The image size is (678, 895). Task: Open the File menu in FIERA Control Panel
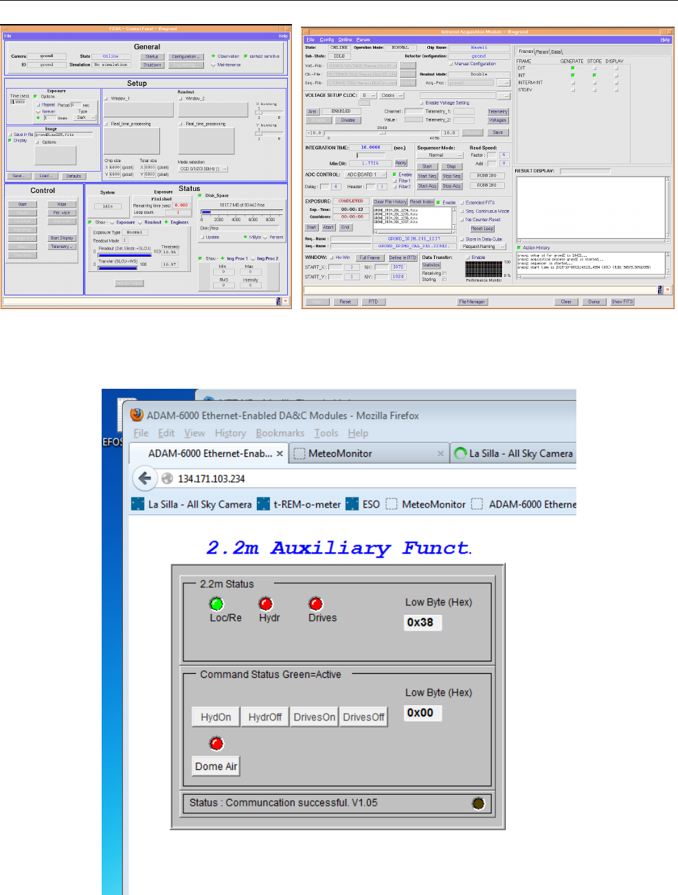(x=8, y=36)
